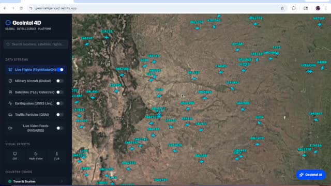This screenshot has width=331, height=186.
Task: Enable the Earthquakes (USGS Live) toggle
Action: (59, 103)
